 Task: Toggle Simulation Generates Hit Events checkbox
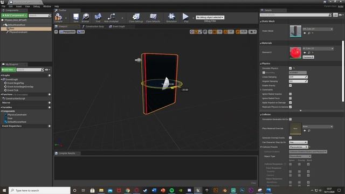coord(290,119)
